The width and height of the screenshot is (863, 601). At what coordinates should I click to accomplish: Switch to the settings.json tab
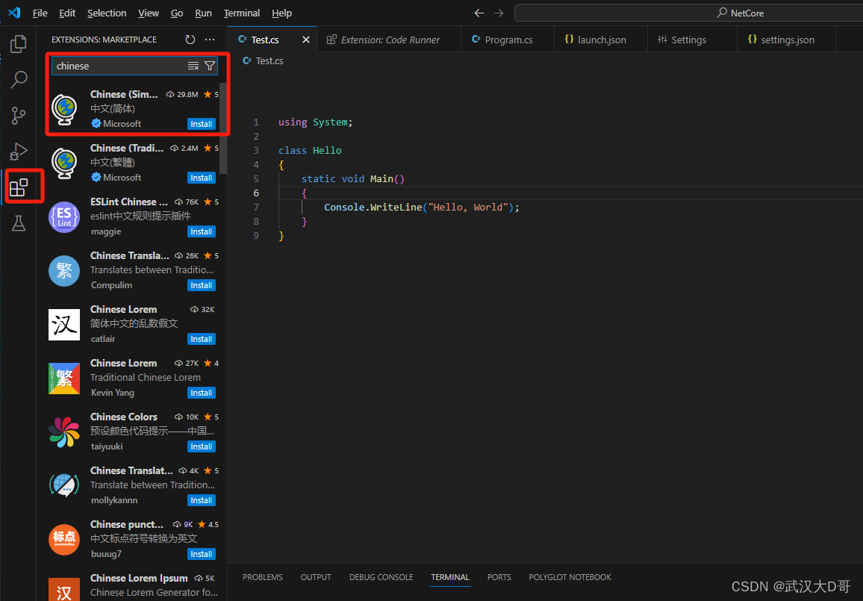787,40
